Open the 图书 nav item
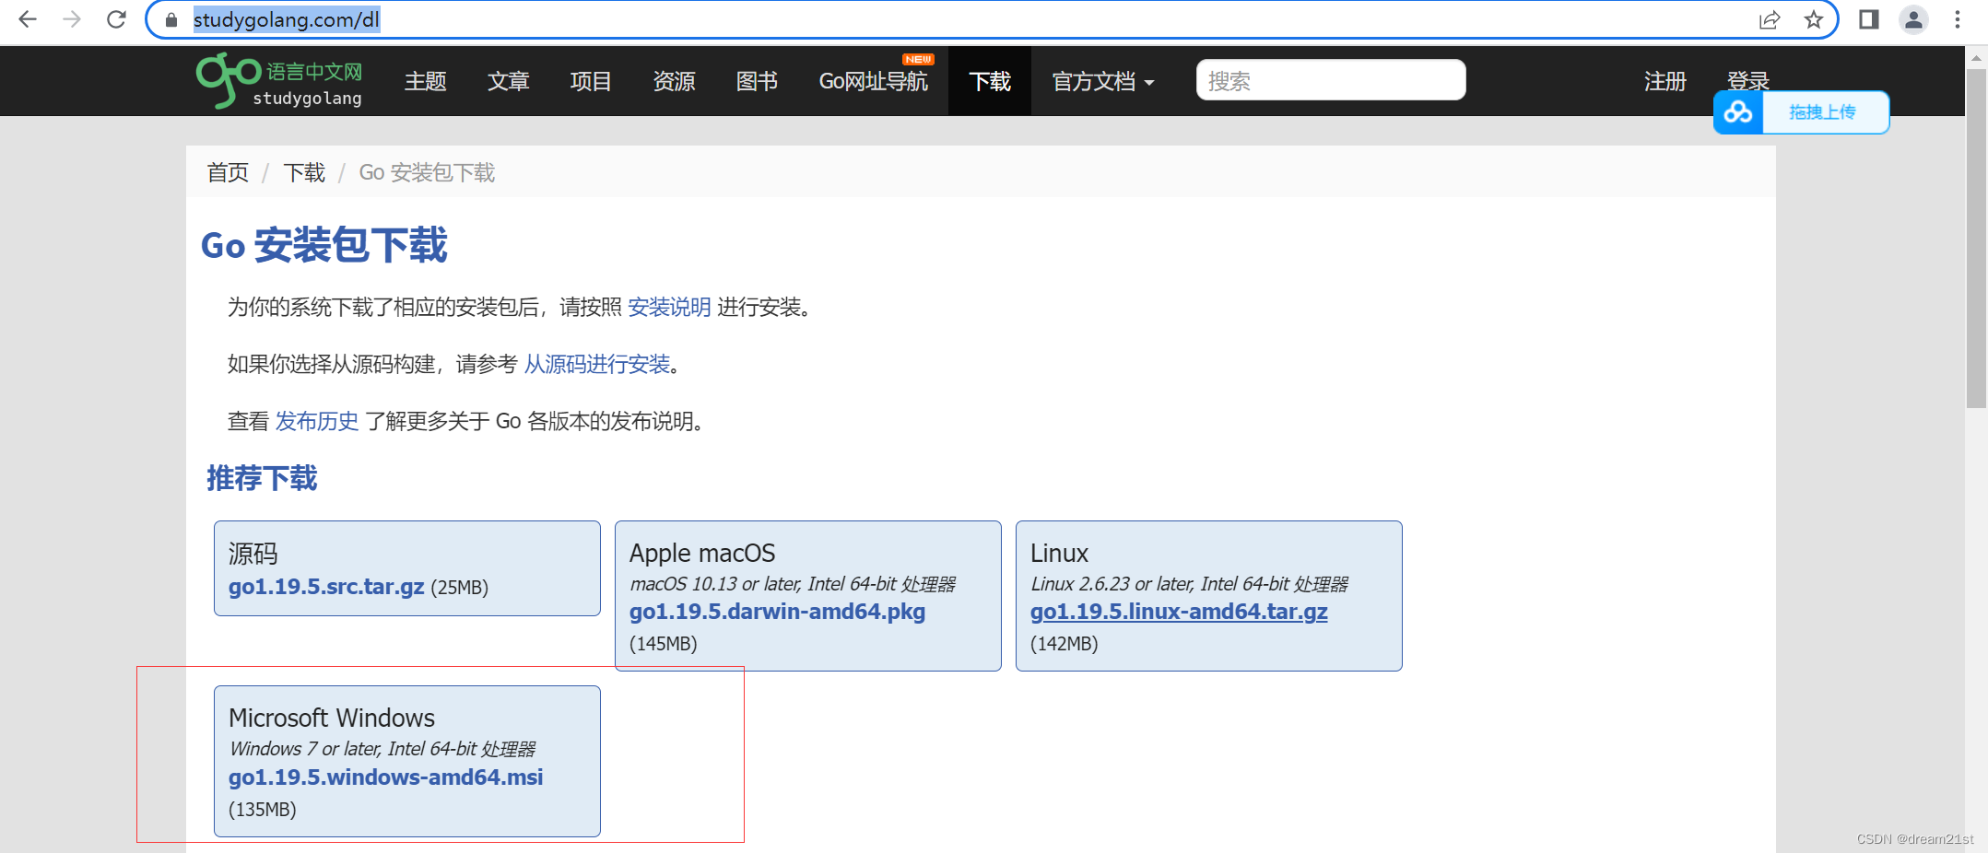Viewport: 1988px width, 853px height. pos(757,81)
